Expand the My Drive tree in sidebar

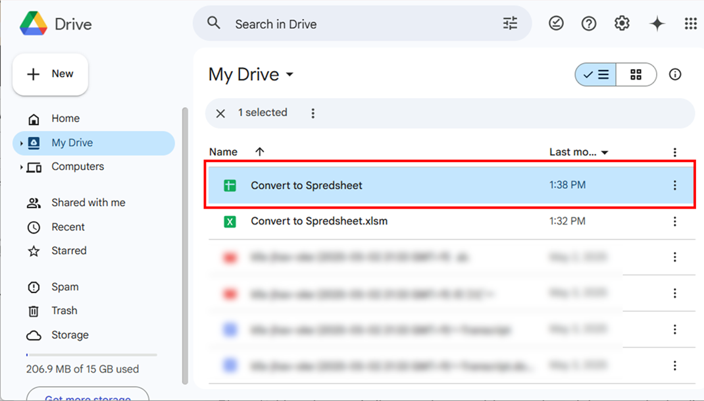pos(21,144)
